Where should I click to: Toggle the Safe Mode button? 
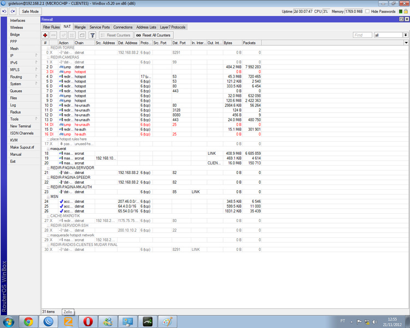[30, 11]
